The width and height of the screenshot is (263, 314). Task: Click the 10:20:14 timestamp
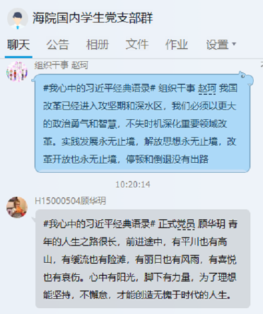[133, 184]
